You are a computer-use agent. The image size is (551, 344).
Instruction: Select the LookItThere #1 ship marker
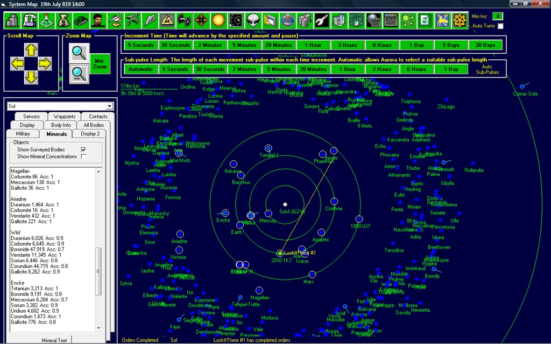pyautogui.click(x=280, y=253)
